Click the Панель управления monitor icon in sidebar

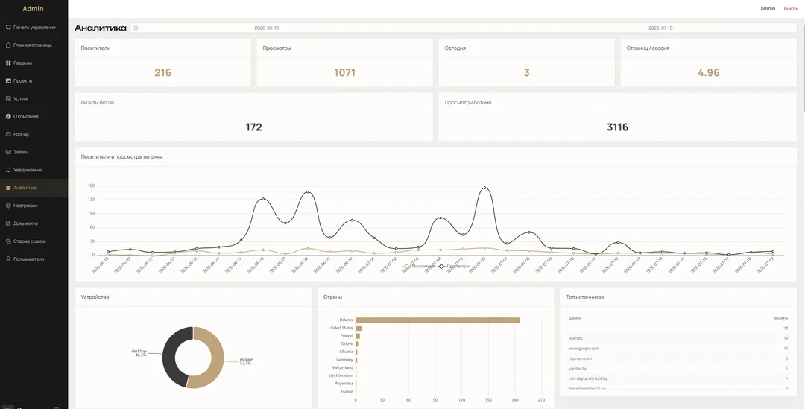pos(8,28)
